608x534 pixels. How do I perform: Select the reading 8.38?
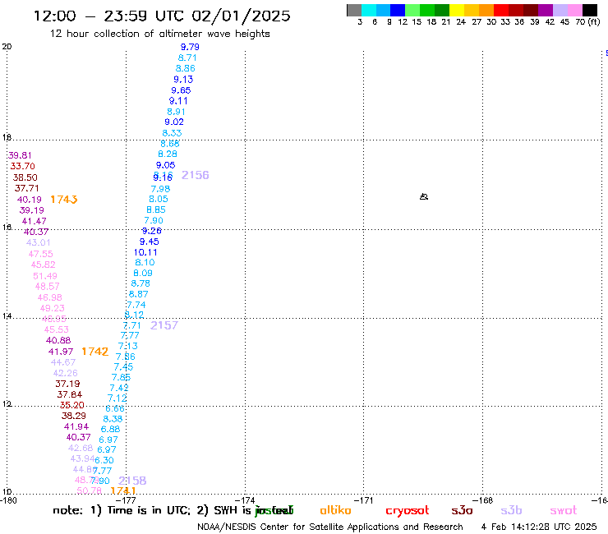[x=113, y=419]
